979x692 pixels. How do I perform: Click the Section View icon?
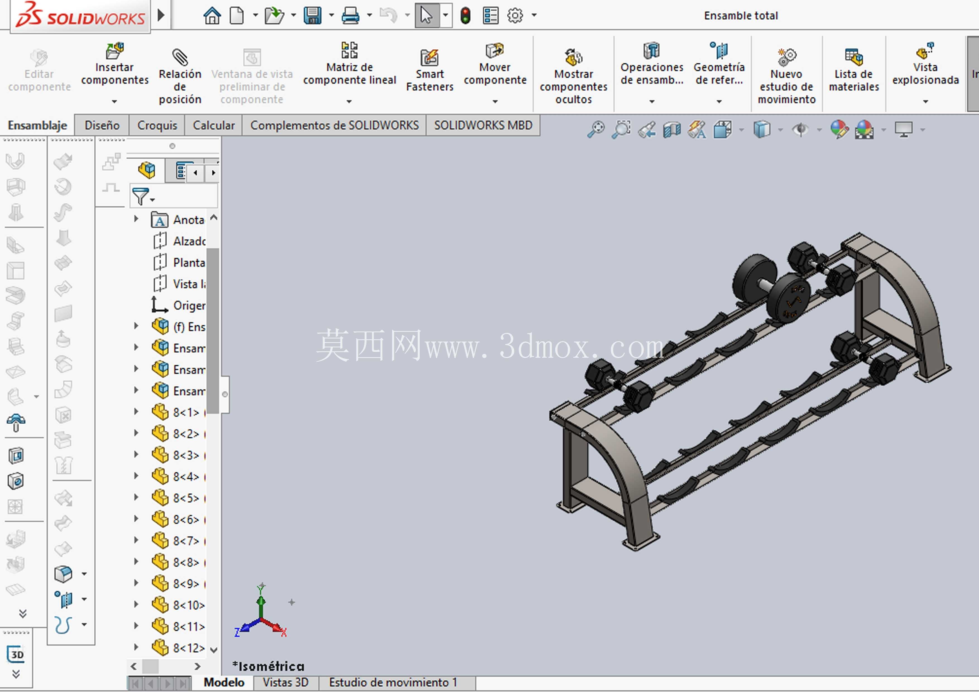[x=672, y=130]
